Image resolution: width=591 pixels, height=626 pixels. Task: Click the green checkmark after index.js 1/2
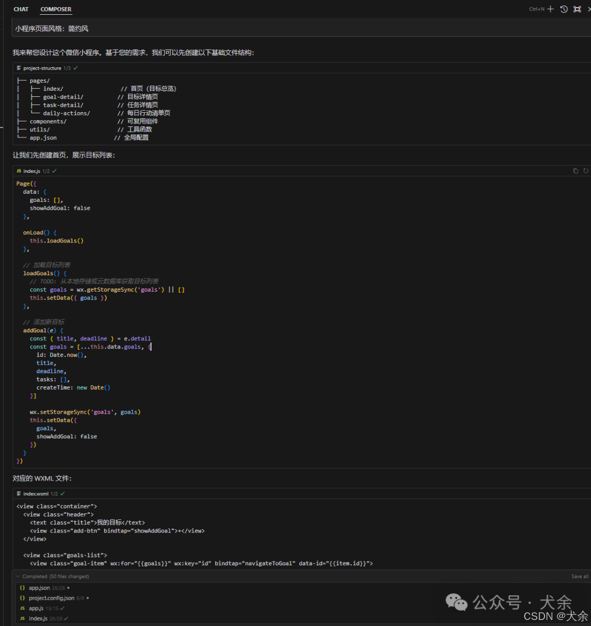tap(54, 171)
